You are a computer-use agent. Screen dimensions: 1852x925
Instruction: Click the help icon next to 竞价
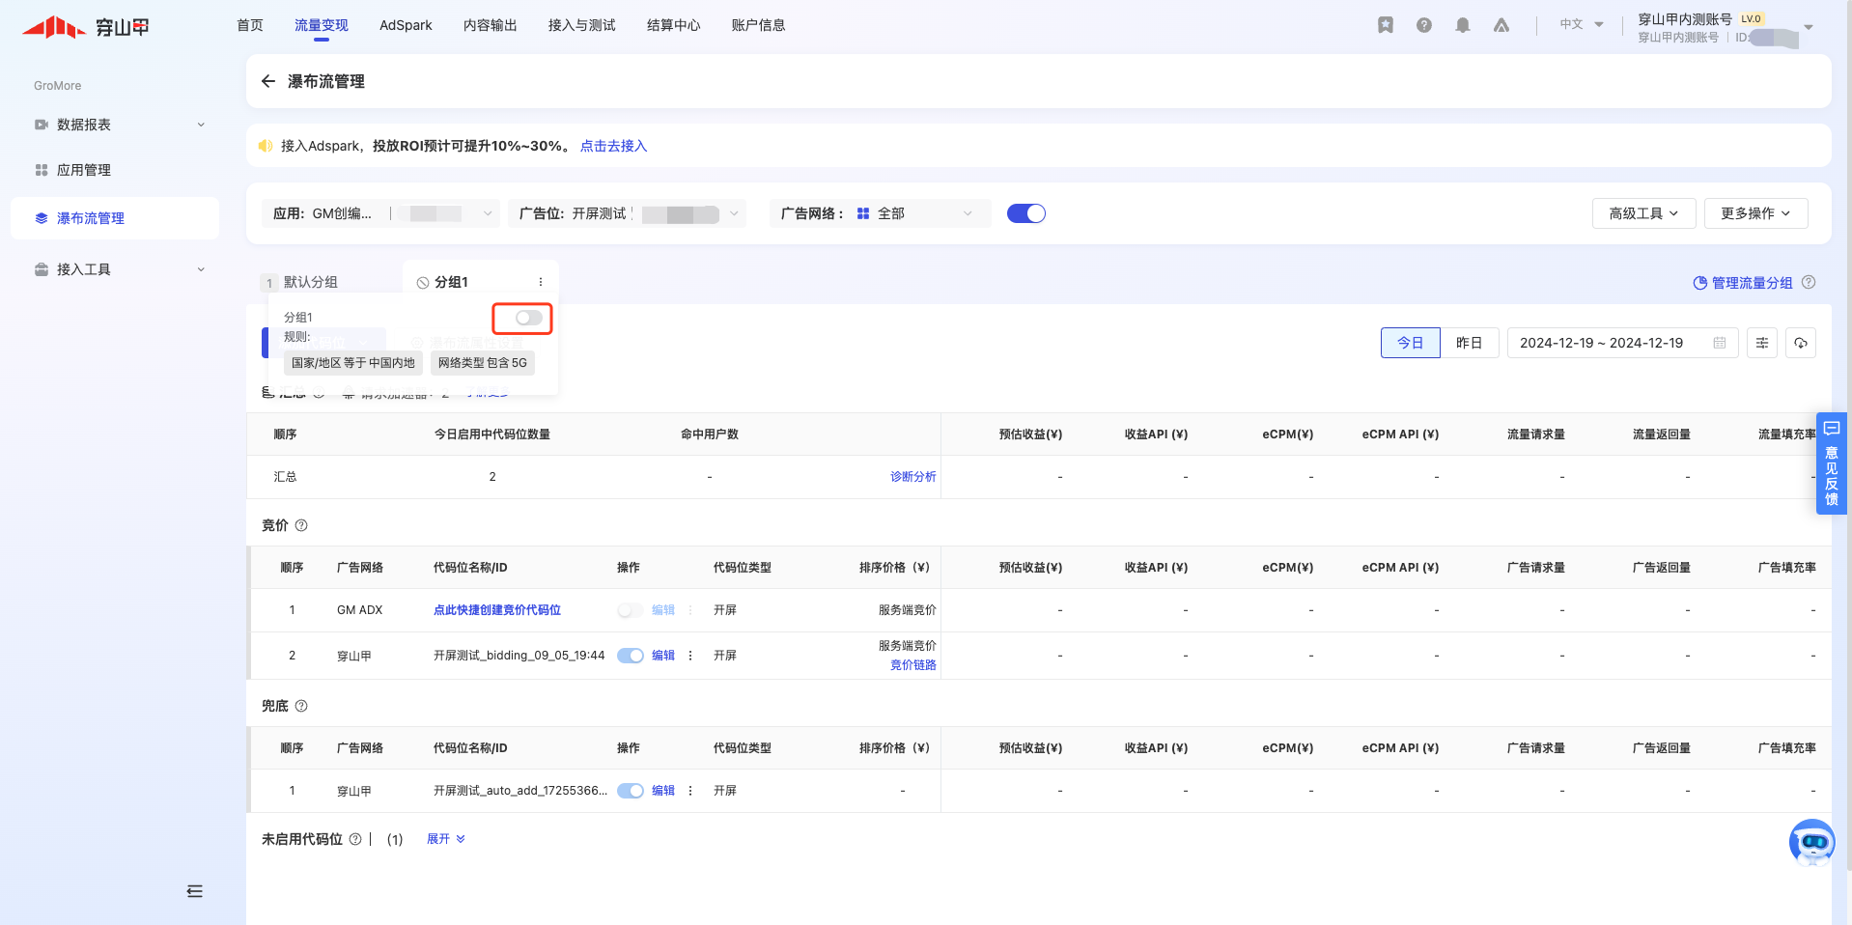click(x=301, y=525)
